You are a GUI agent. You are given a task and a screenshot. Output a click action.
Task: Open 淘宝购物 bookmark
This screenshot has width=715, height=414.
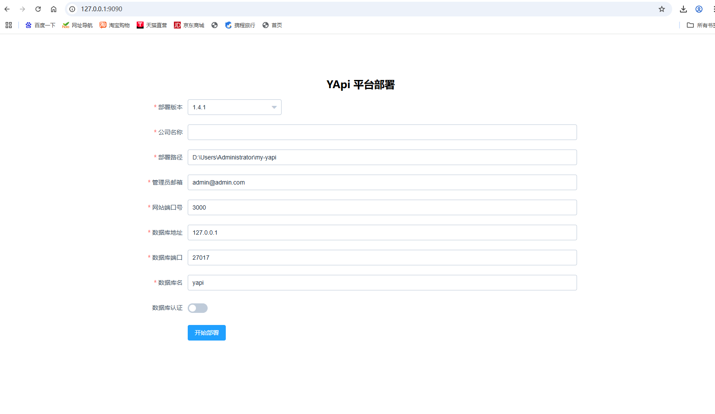click(115, 25)
